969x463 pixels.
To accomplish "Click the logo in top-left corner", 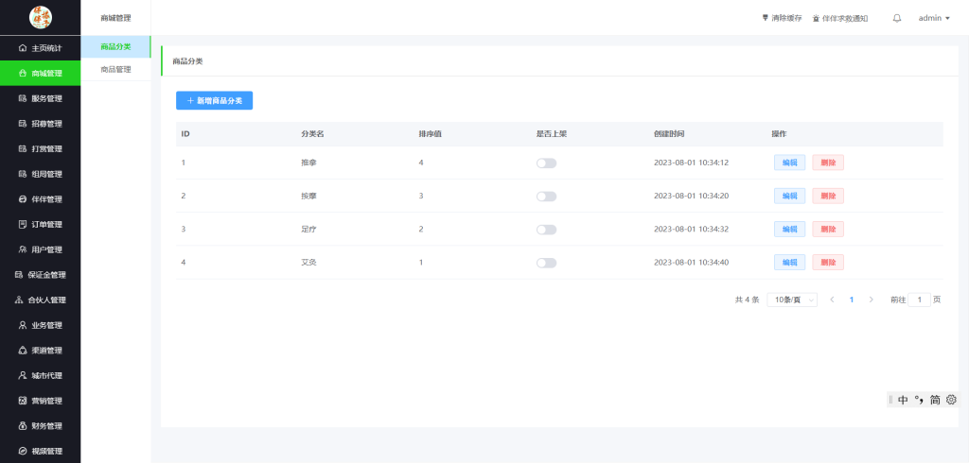I will [41, 17].
